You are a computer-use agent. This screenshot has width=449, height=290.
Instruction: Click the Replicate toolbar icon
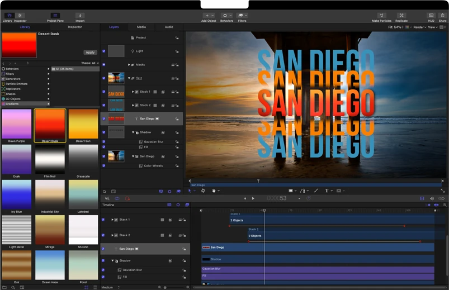tap(401, 16)
